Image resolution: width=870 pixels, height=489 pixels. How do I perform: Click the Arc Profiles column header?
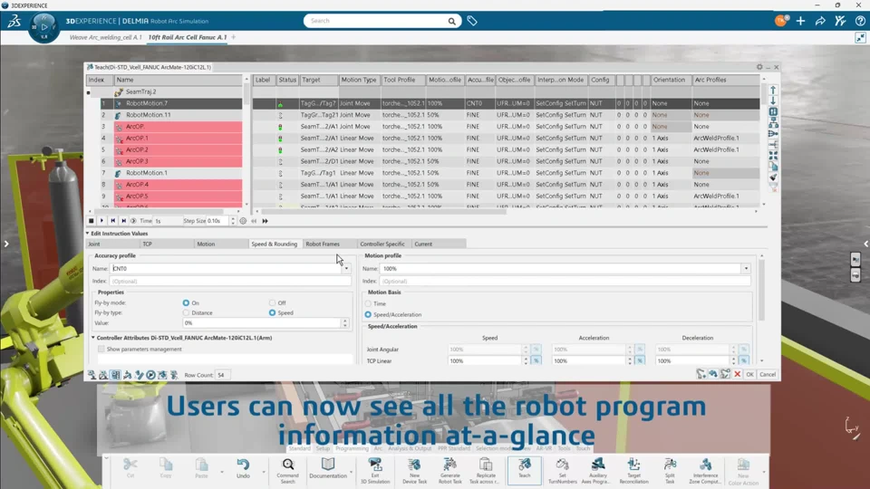point(726,80)
